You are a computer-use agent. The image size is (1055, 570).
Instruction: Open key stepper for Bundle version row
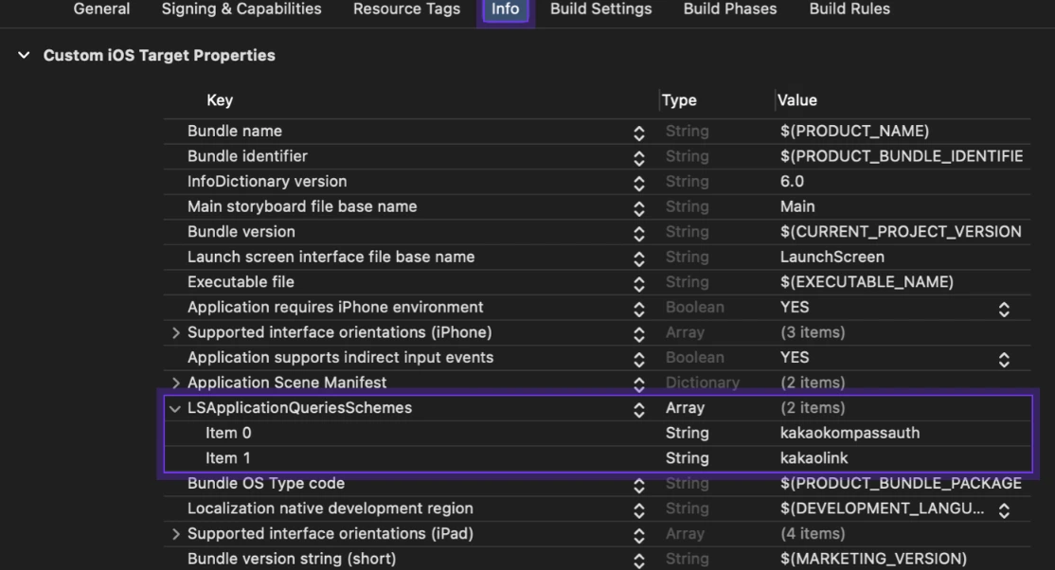pos(639,234)
